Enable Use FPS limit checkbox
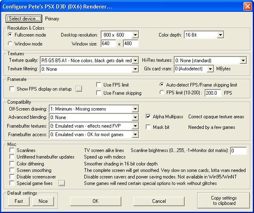 99,85
